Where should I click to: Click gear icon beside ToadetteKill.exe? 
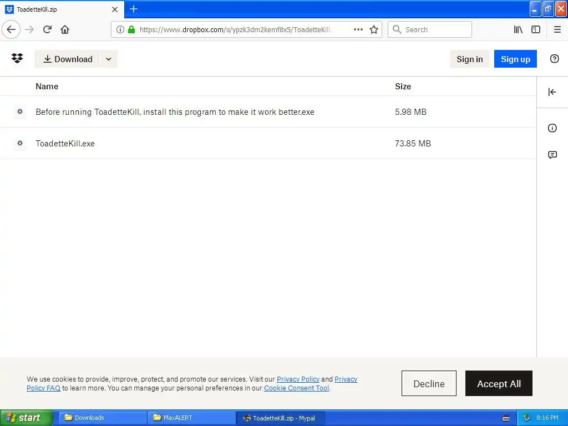pos(20,143)
